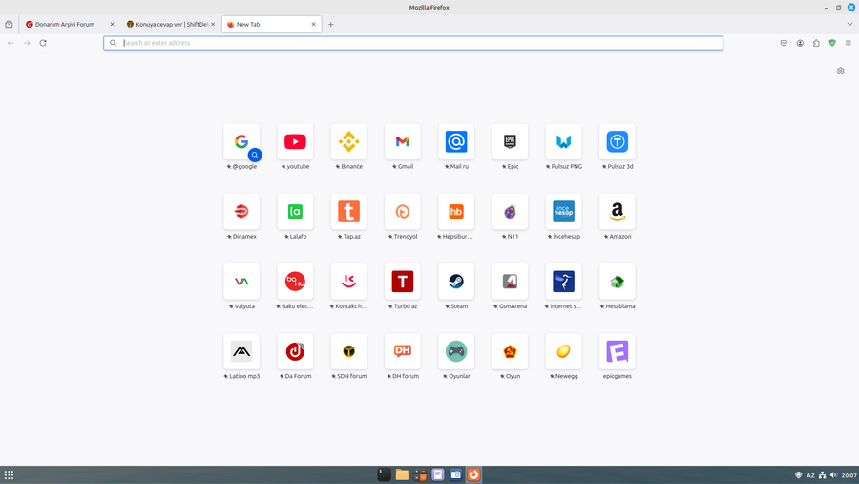Reload the current page
Image resolution: width=859 pixels, height=484 pixels.
(43, 43)
